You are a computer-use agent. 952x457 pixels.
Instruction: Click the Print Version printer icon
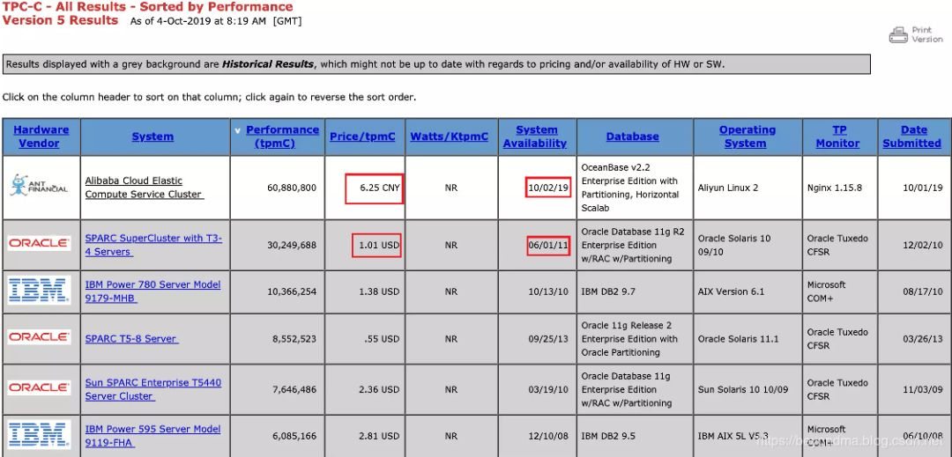point(898,34)
